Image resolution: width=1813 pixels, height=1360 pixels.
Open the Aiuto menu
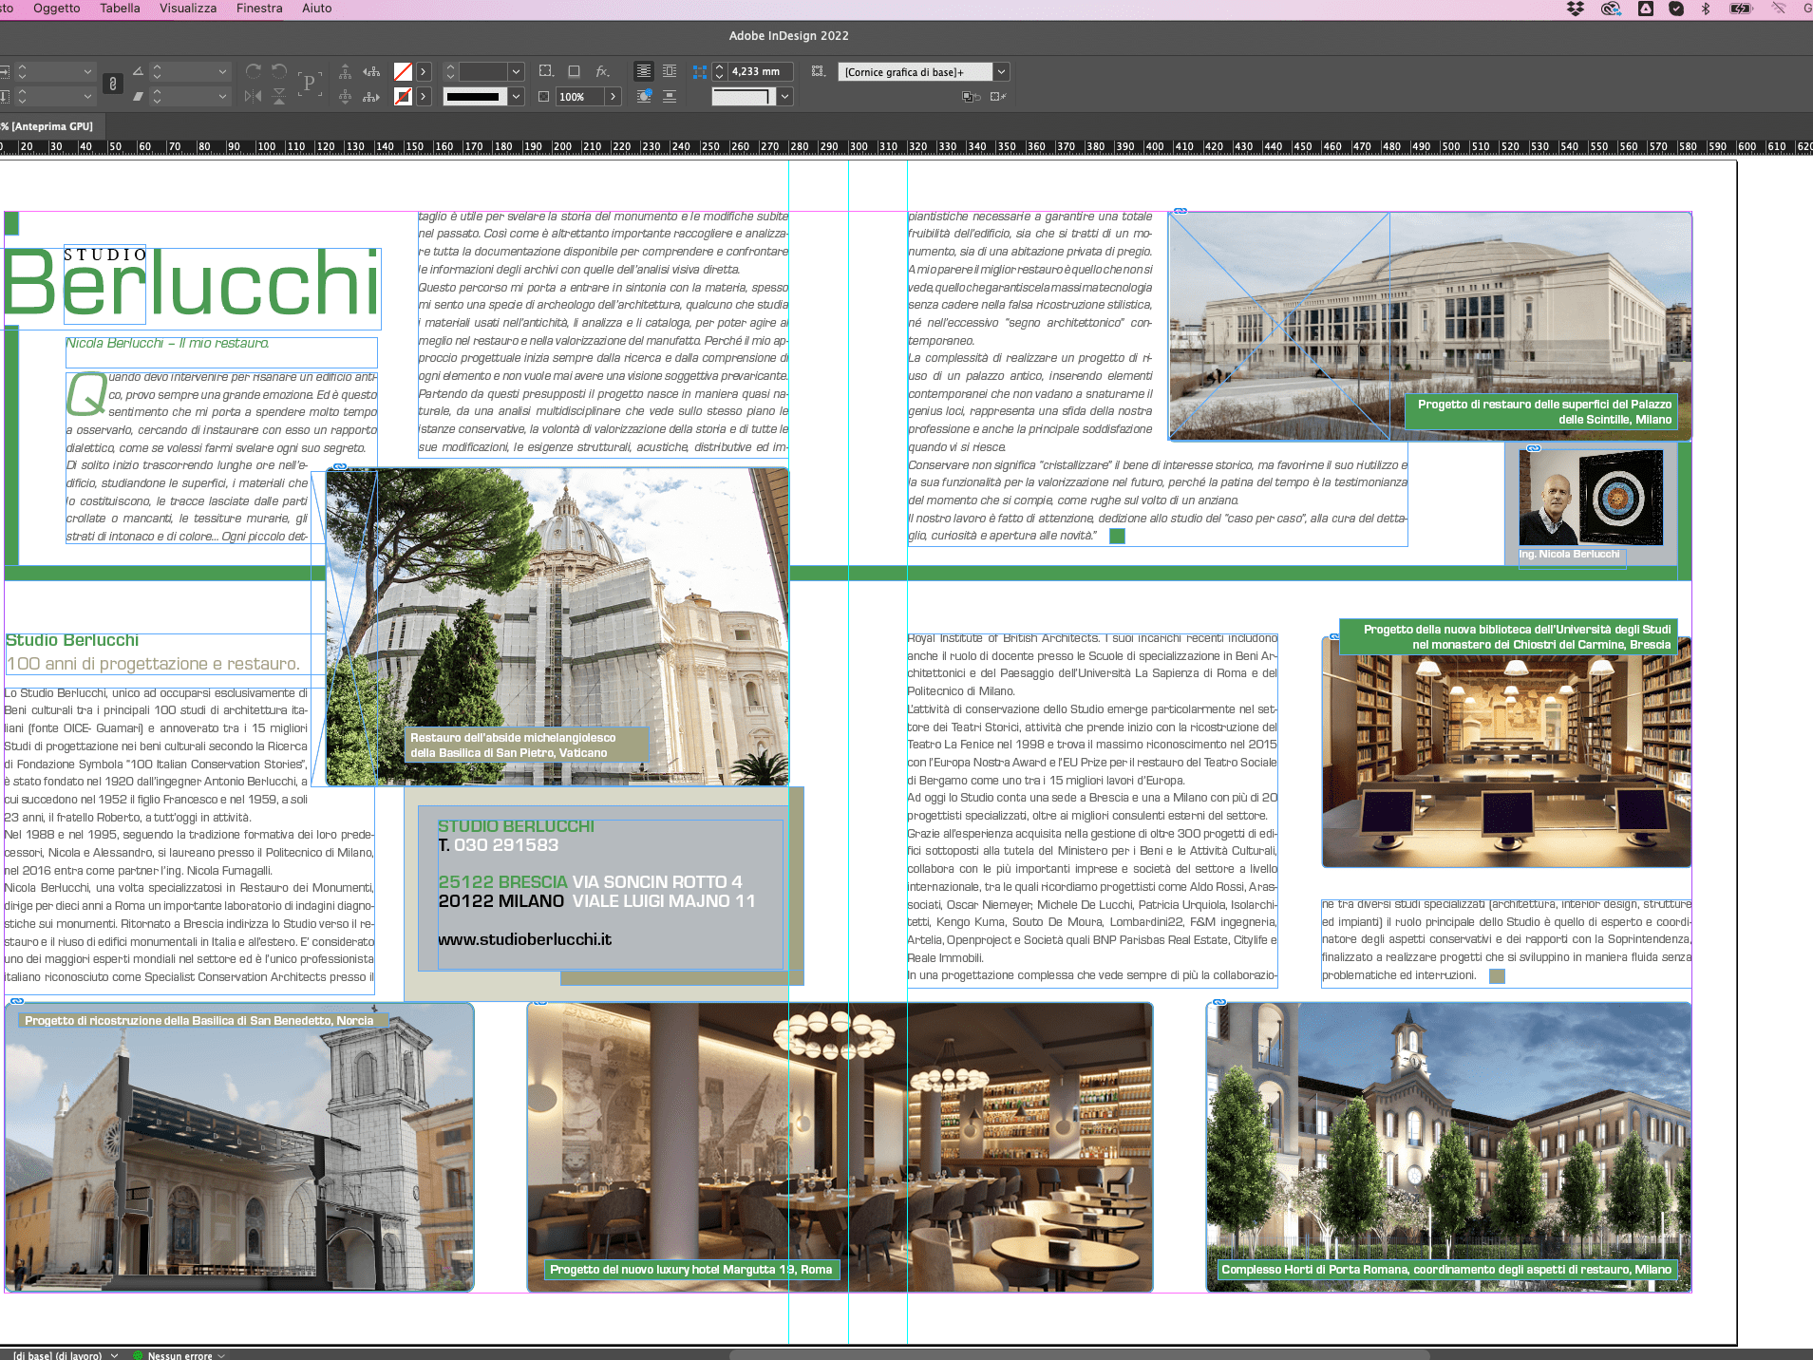[x=317, y=9]
